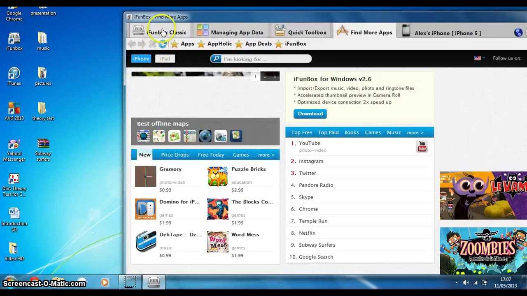The height and width of the screenshot is (296, 527).
Task: Click the magnifier search icon
Action: [x=216, y=59]
